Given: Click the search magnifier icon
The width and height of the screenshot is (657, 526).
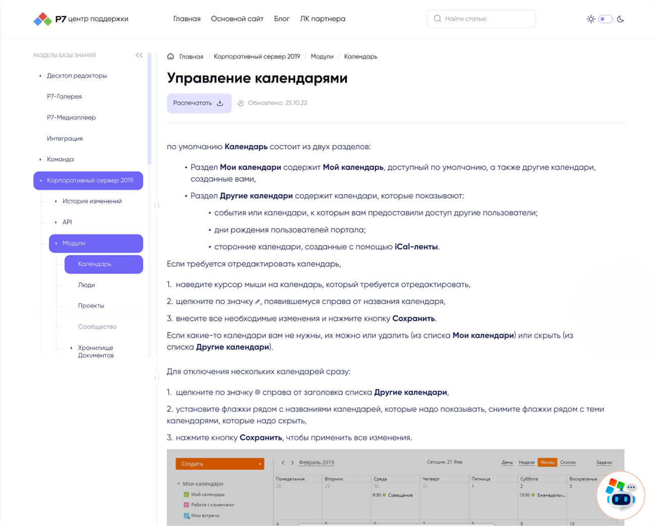Looking at the screenshot, I should (x=438, y=19).
